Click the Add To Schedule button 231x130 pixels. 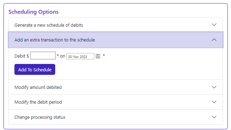pyautogui.click(x=35, y=69)
